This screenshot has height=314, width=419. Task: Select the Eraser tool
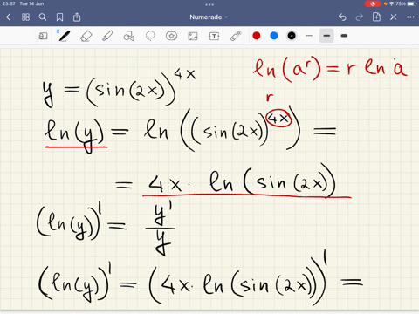(x=86, y=36)
